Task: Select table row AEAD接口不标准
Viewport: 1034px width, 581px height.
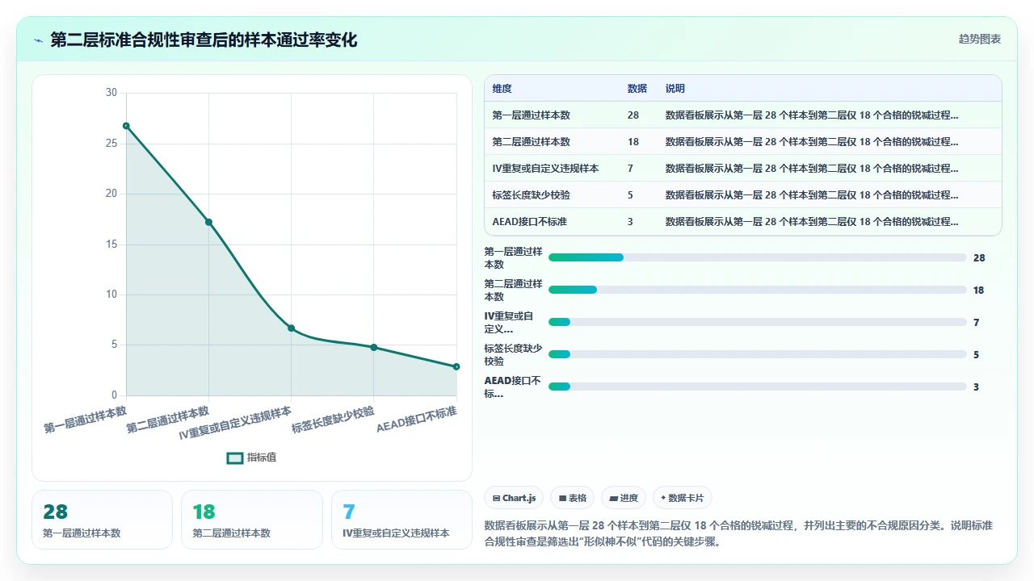Action: click(743, 222)
